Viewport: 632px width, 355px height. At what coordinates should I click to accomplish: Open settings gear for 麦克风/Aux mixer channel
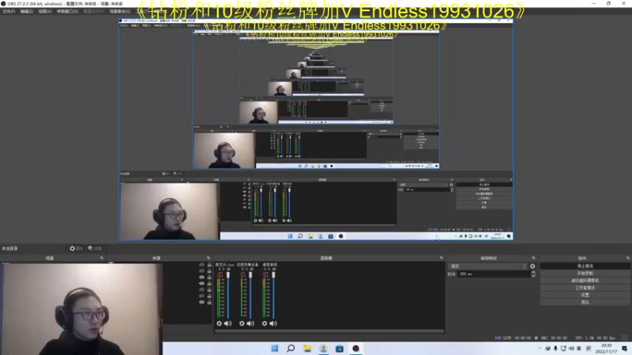tap(219, 323)
